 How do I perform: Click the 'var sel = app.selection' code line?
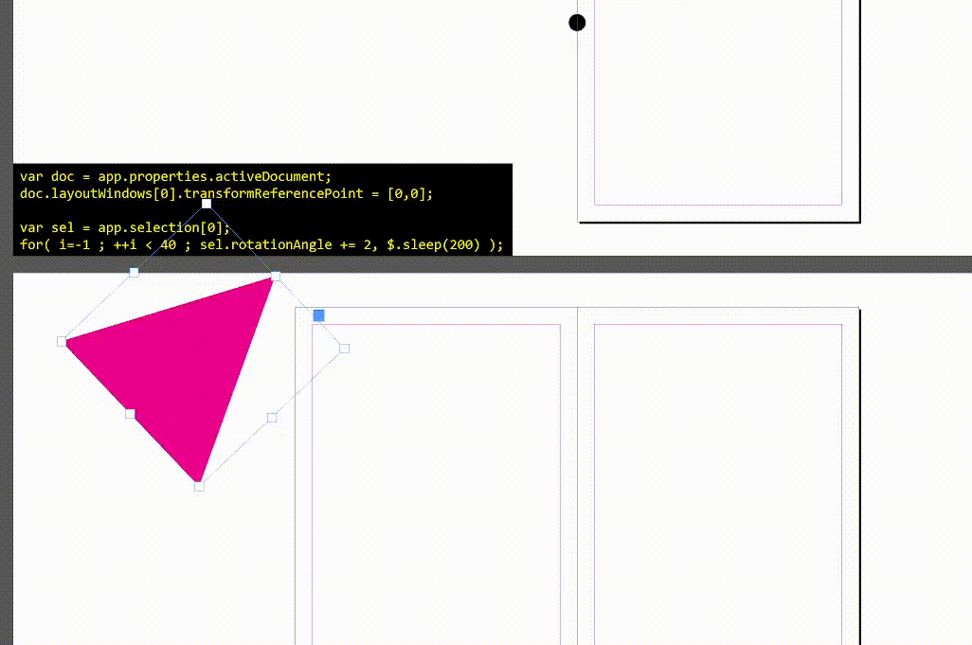point(123,227)
